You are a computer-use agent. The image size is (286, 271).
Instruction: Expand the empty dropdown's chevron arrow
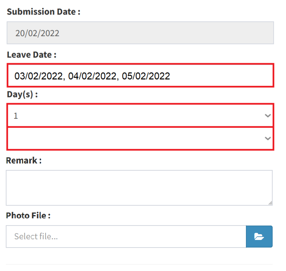268,138
